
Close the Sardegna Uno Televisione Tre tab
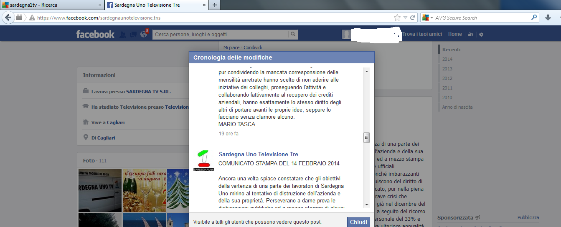[x=204, y=5]
